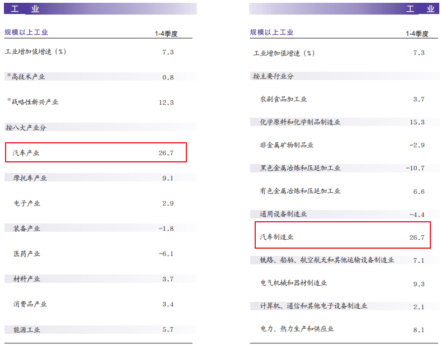Select the 黑色金属冶炼和压延加工业 row label
The height and width of the screenshot is (345, 441).
point(300,168)
